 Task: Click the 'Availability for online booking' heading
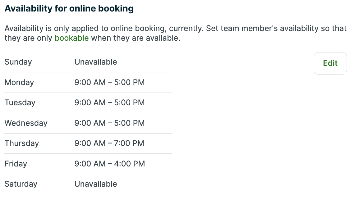click(69, 9)
